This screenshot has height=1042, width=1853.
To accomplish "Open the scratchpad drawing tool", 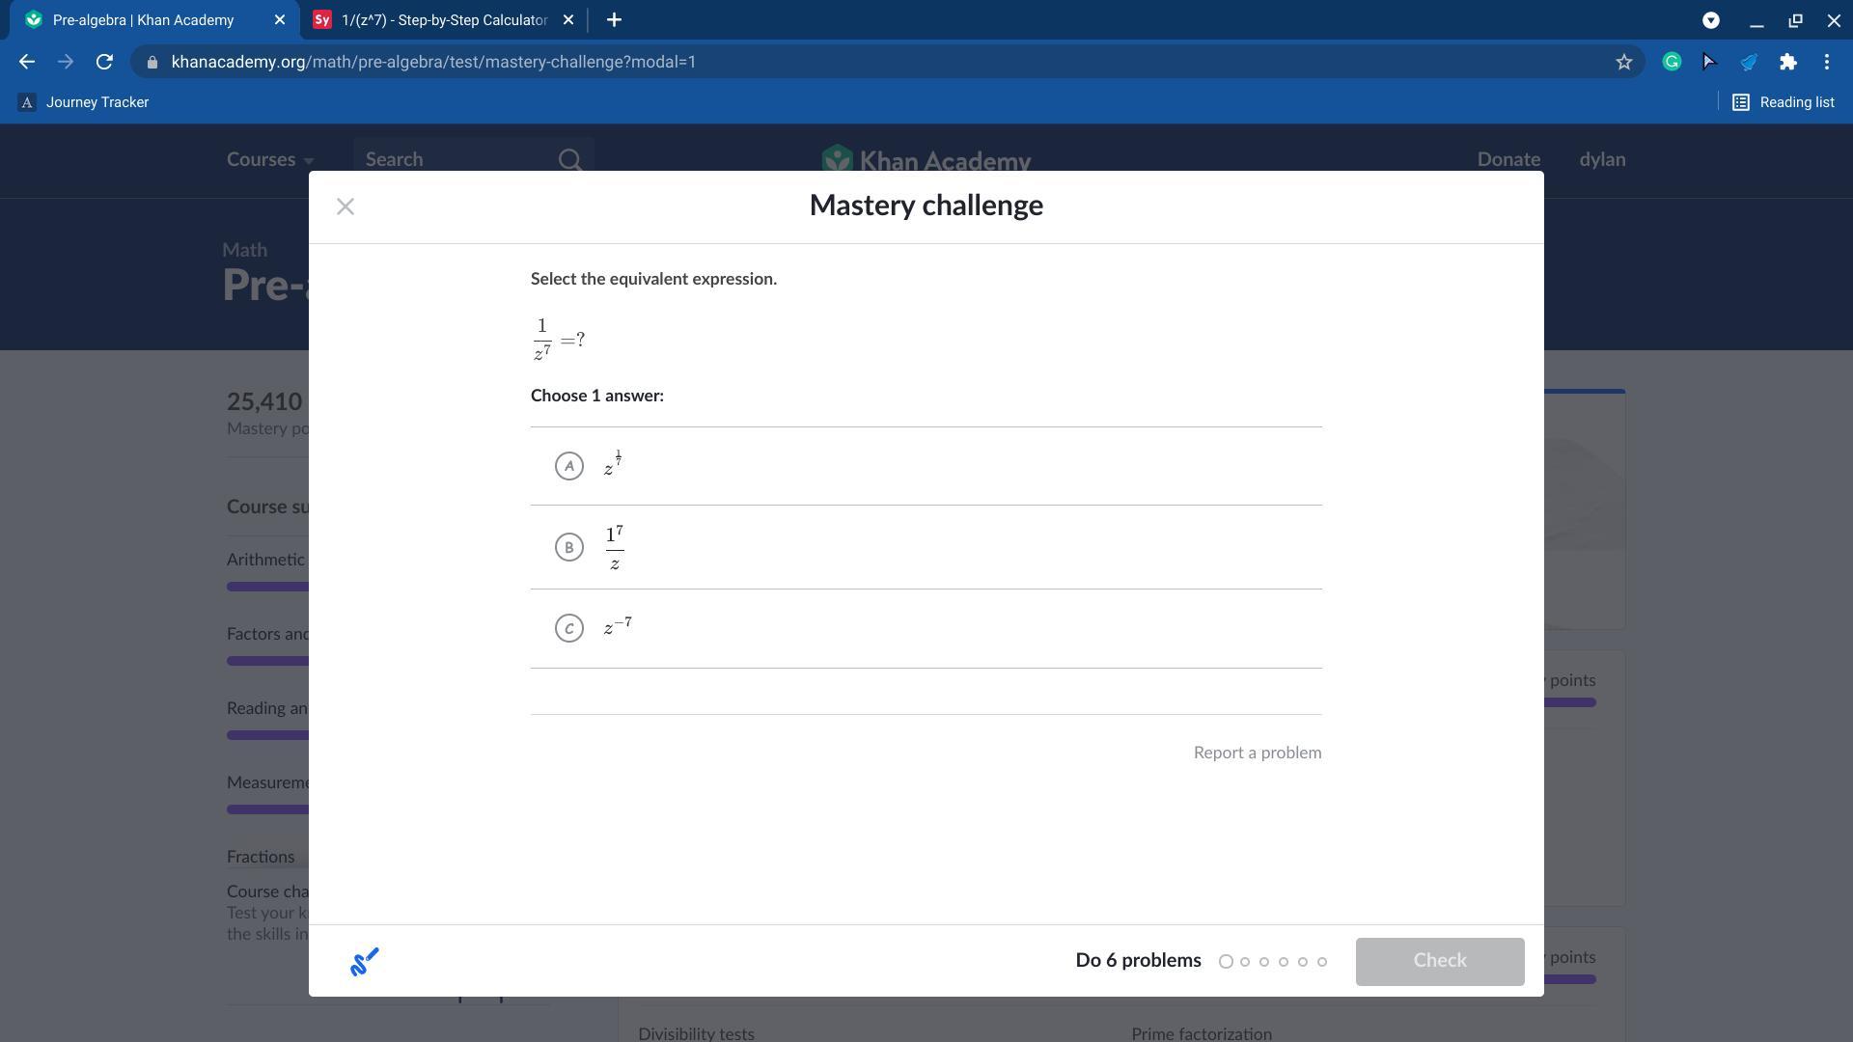I will click(x=364, y=961).
